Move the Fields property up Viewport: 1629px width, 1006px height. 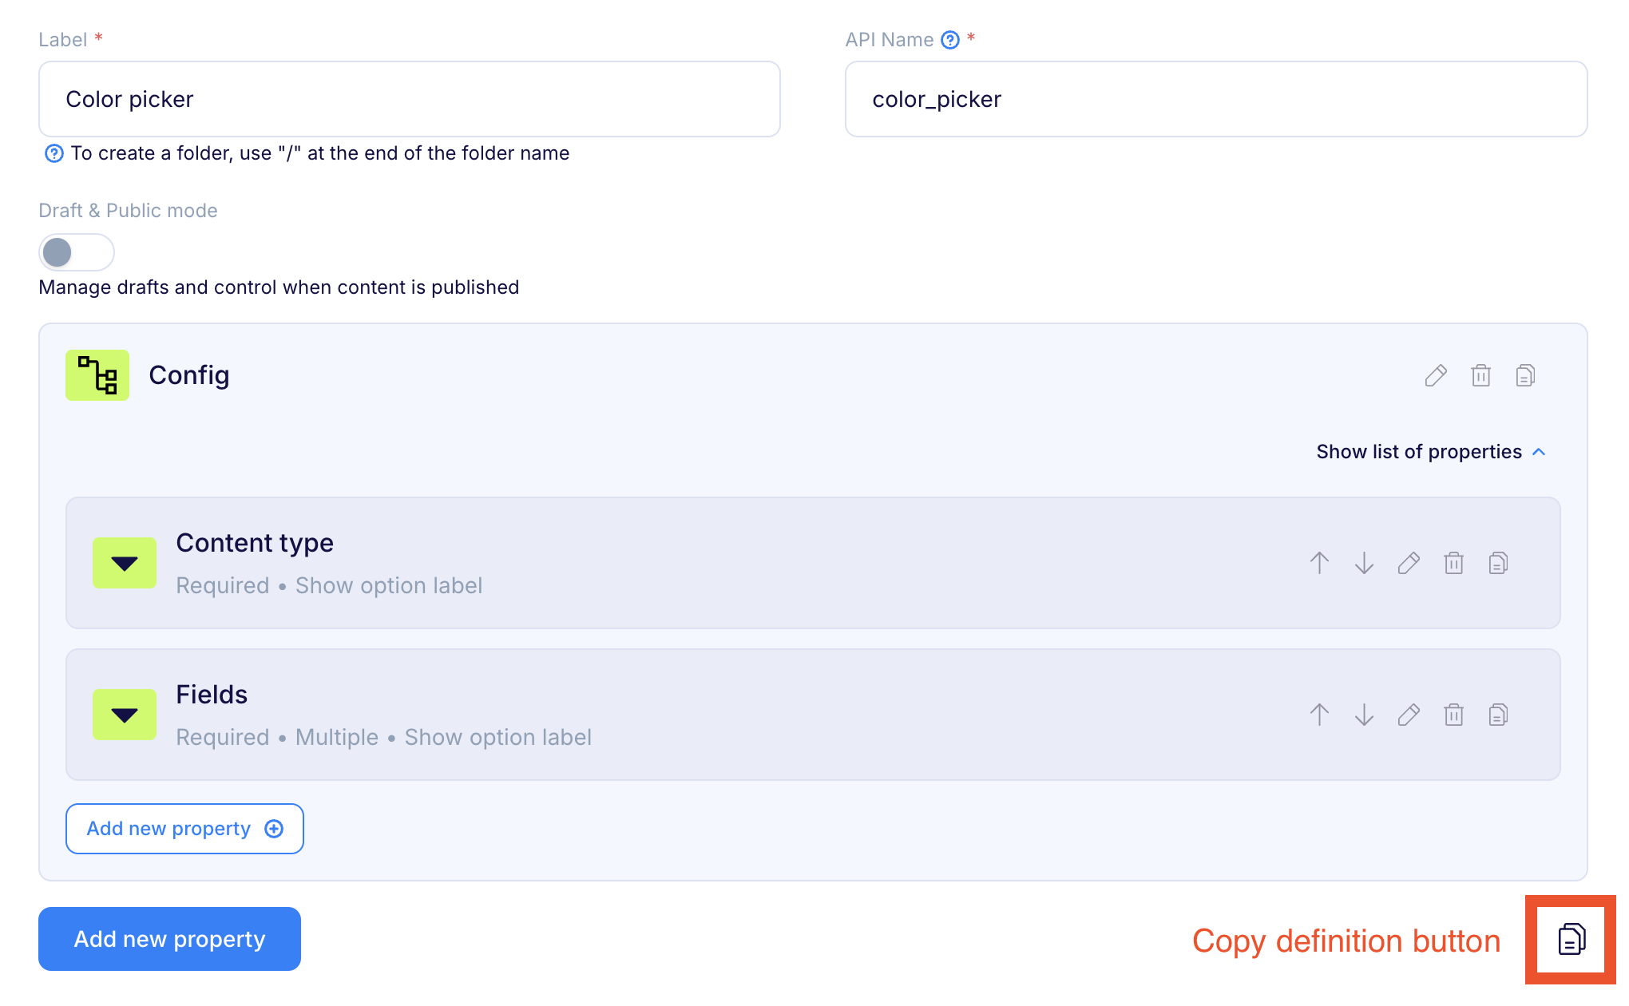pos(1319,715)
